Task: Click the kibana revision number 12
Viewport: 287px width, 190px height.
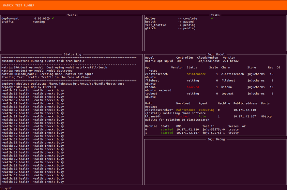Action: [x=272, y=87]
